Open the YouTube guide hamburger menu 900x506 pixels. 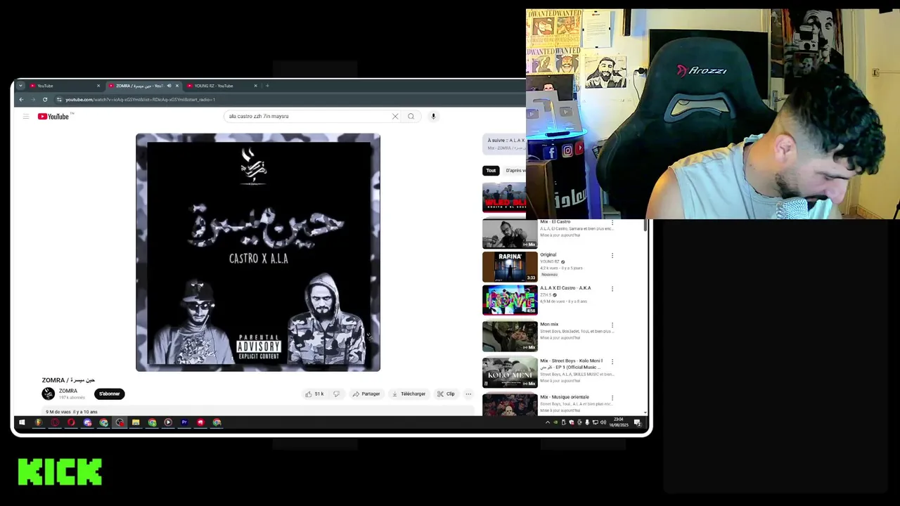[26, 117]
